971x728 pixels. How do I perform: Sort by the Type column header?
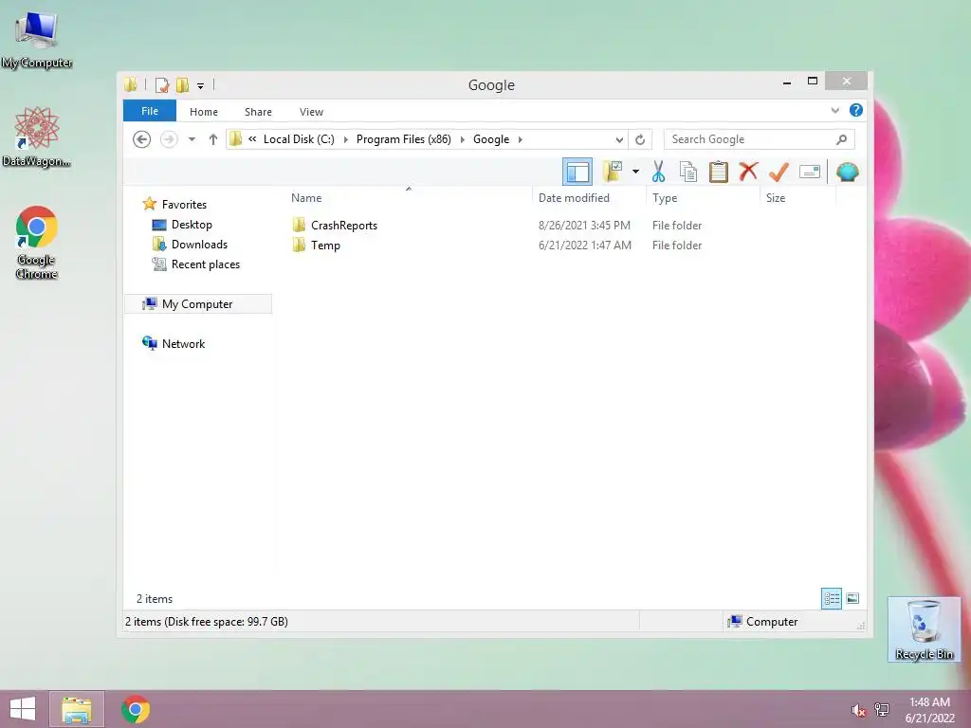[x=665, y=197]
